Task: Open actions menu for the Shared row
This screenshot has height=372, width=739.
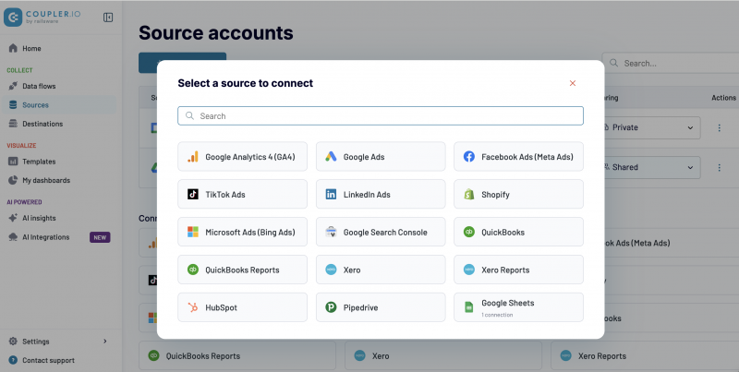Action: (x=720, y=167)
